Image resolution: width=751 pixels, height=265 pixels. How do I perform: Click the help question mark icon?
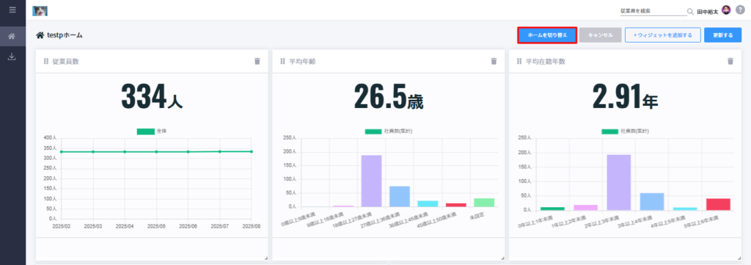point(740,10)
